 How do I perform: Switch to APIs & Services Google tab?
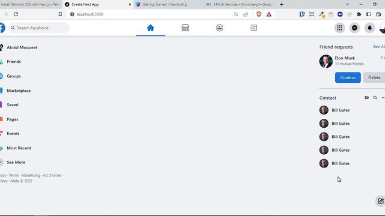coord(239,4)
